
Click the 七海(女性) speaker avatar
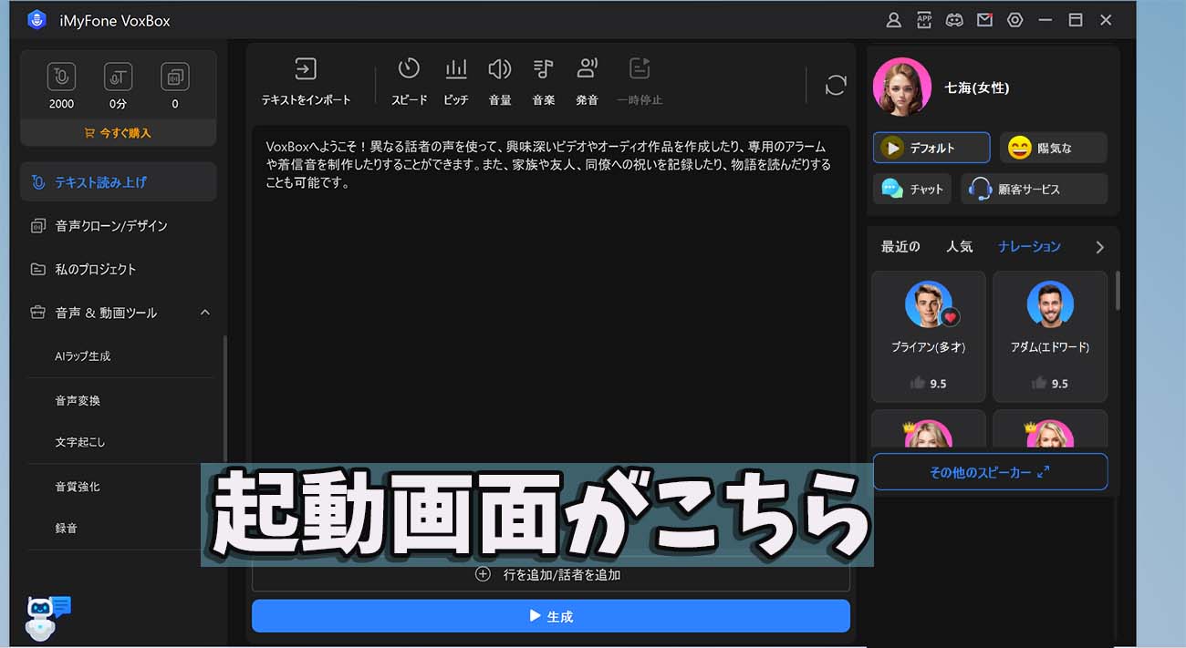click(902, 87)
